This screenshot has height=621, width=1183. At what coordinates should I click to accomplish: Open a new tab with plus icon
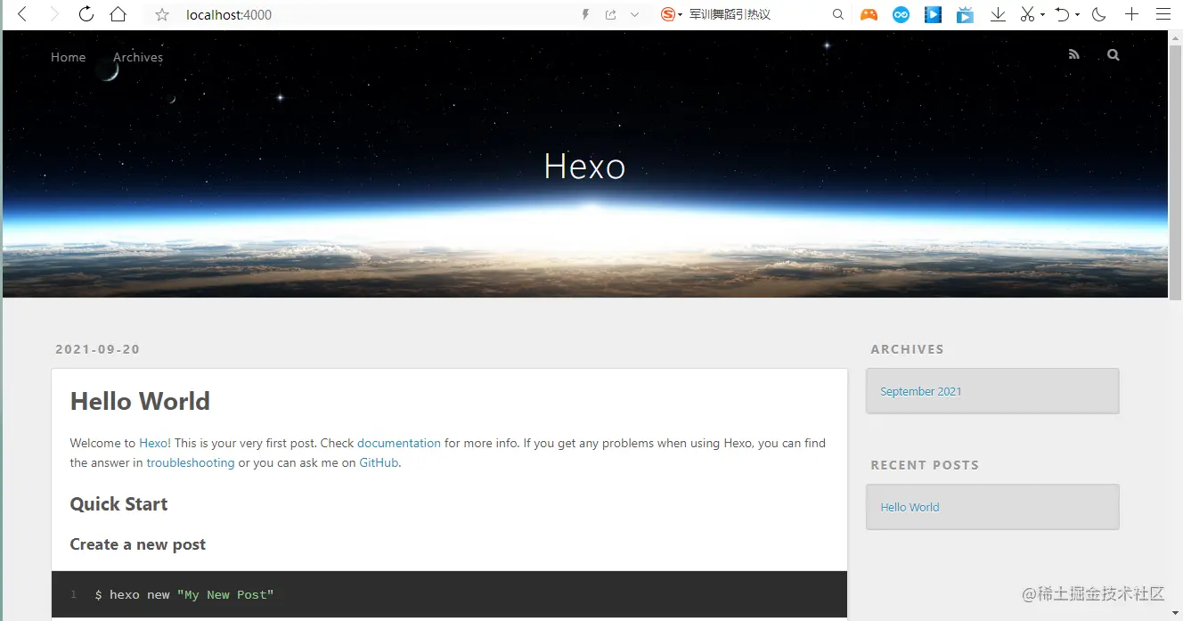[x=1131, y=14]
